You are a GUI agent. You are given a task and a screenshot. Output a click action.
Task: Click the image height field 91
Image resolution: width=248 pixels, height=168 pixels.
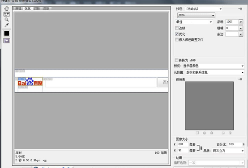(x=183, y=150)
